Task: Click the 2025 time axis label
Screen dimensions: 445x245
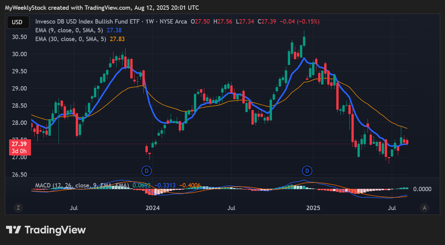Action: click(x=313, y=208)
